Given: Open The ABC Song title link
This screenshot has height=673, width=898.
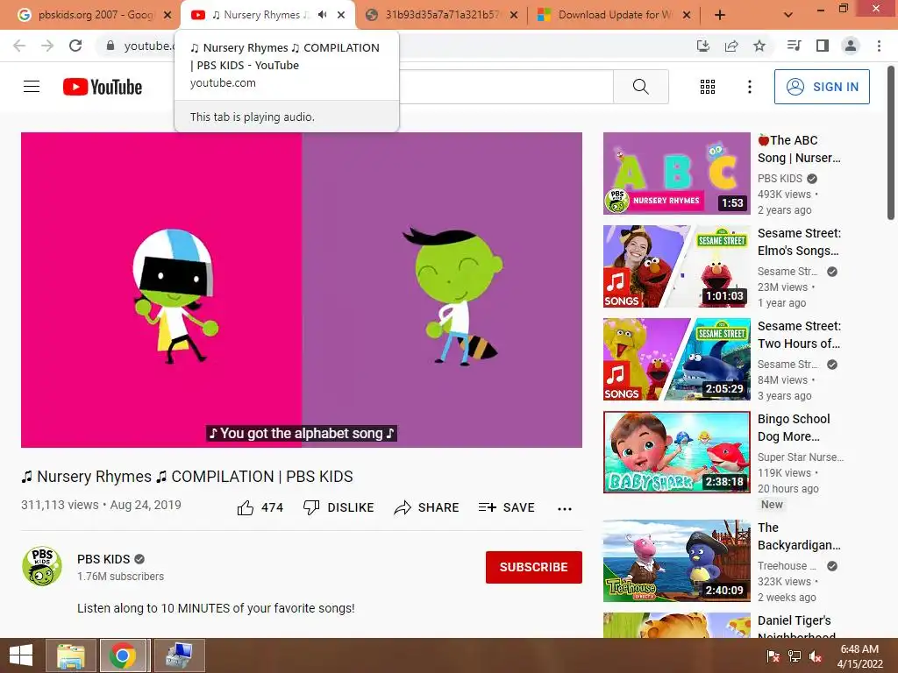Looking at the screenshot, I should pyautogui.click(x=799, y=149).
